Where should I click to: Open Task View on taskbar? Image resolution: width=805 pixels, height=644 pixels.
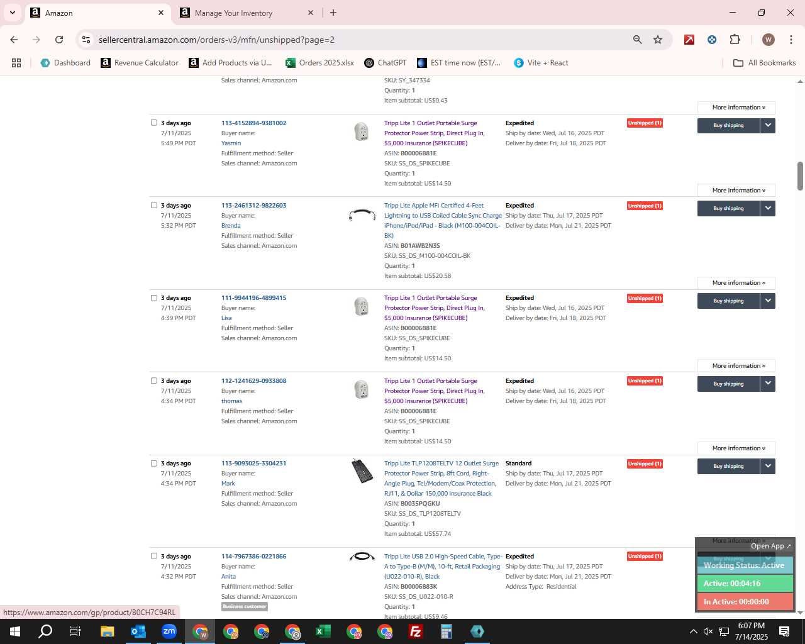tap(75, 631)
